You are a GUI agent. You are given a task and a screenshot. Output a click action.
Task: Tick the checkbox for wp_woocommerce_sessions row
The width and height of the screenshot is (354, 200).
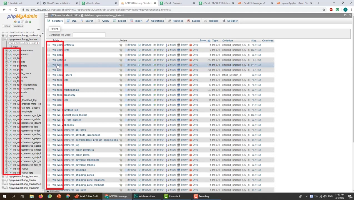coord(49,170)
